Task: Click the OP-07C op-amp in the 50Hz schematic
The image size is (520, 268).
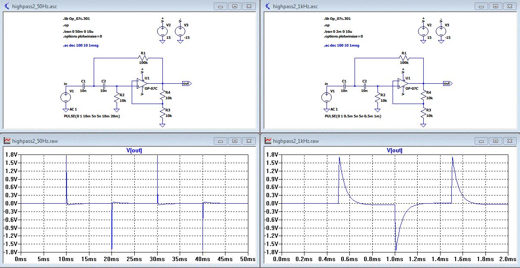Action: pyautogui.click(x=140, y=84)
